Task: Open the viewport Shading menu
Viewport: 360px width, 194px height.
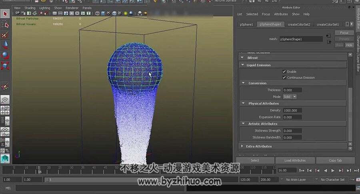Action: [x=30, y=8]
